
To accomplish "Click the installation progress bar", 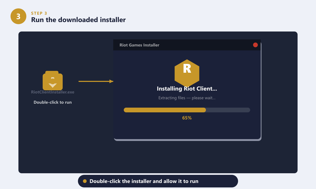I will click(187, 110).
